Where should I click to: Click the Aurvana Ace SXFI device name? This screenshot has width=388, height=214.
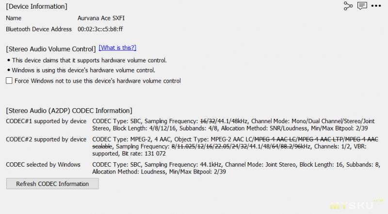tap(102, 17)
